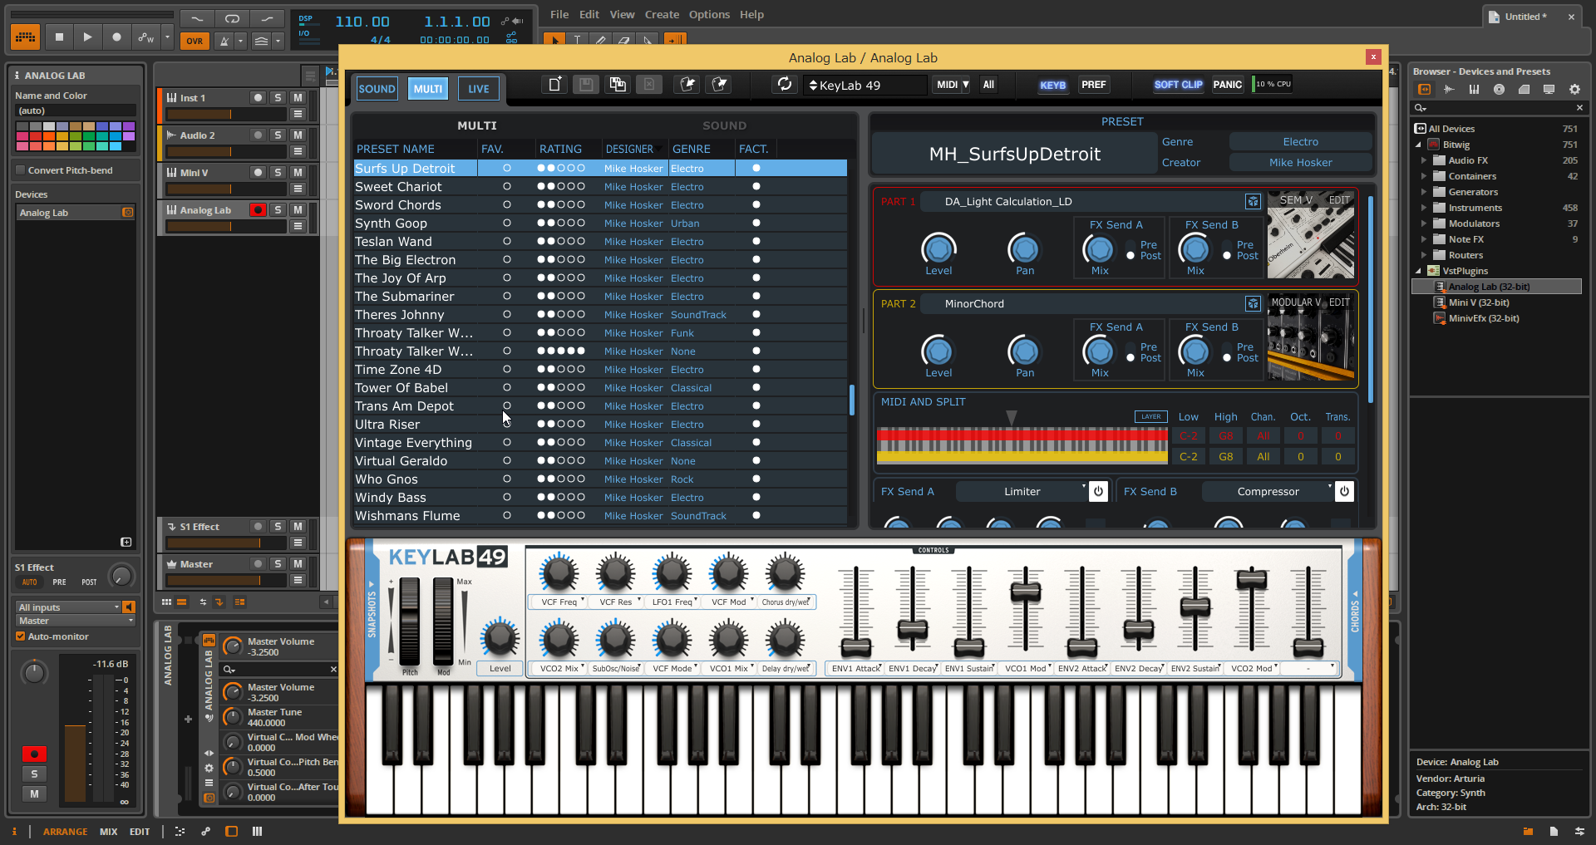The image size is (1596, 845).
Task: Click the KeyLab Pitch wheel
Action: pyautogui.click(x=410, y=621)
